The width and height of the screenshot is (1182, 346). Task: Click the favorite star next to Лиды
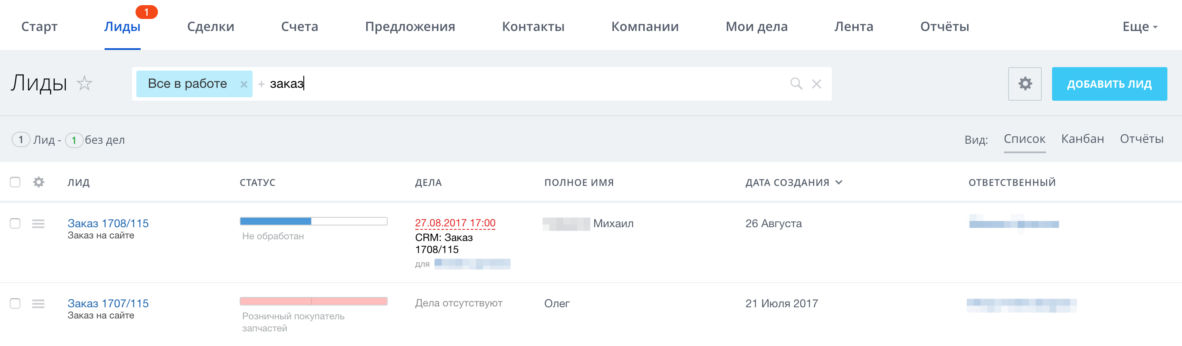84,83
